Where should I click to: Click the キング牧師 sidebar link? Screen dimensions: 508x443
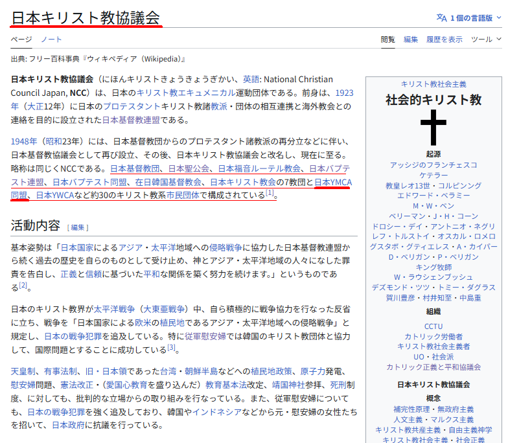(433, 267)
